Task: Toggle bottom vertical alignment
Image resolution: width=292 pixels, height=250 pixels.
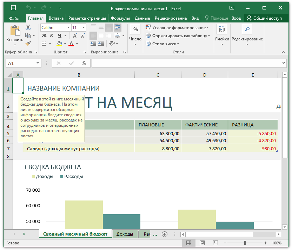Action: 109,27
